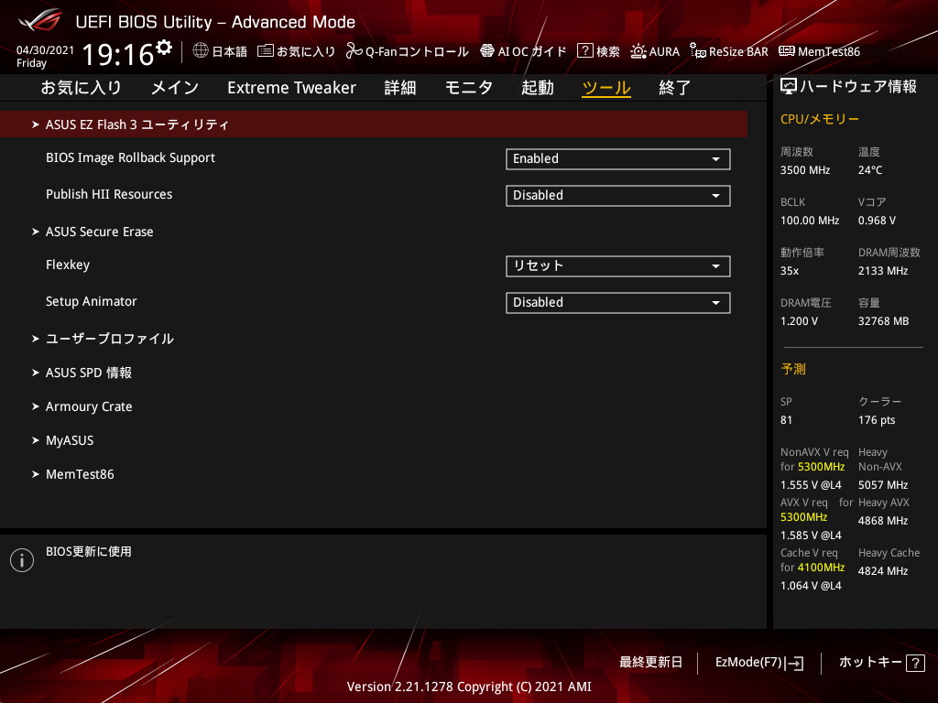Viewport: 938px width, 703px height.
Task: Open AI OC guide brain icon
Action: [487, 51]
